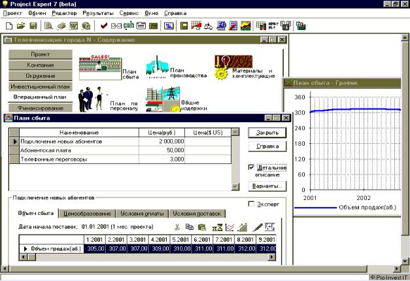The height and width of the screenshot is (281, 410).
Task: Click the 309,00 cell for 4.2001
Action: click(159, 248)
